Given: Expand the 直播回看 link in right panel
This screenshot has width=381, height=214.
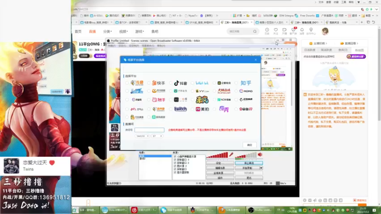Looking at the screenshot, I should click(x=350, y=43).
